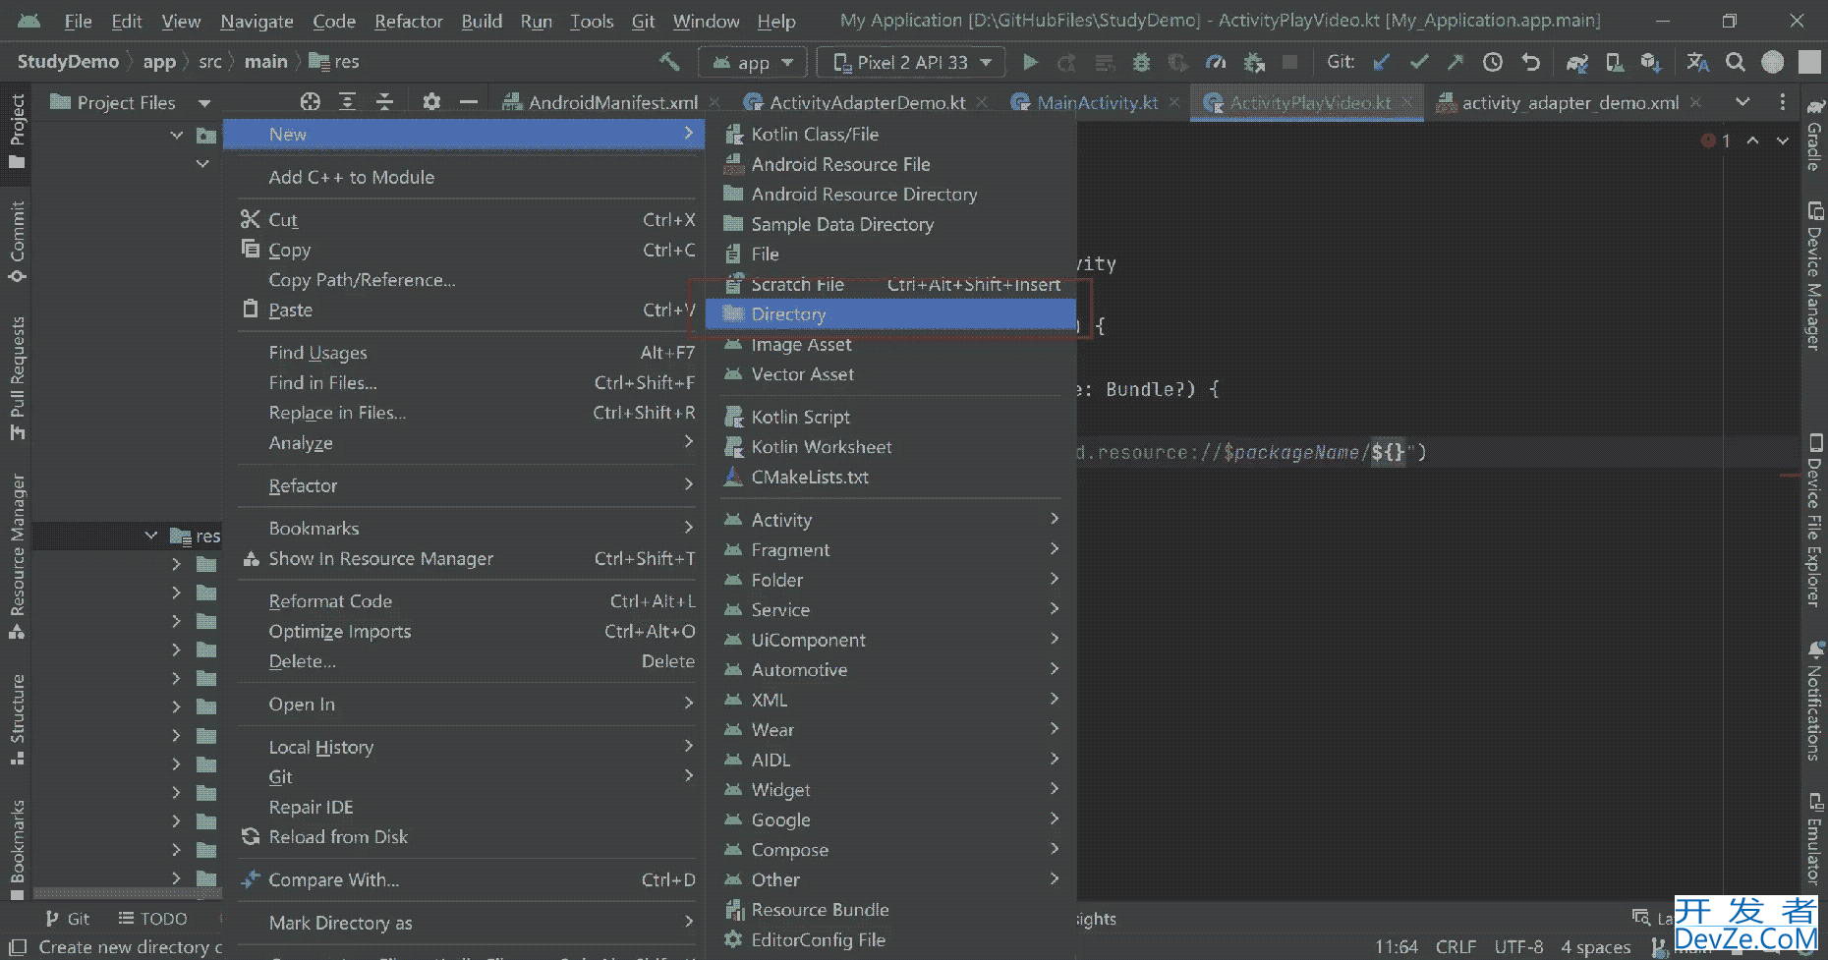This screenshot has height=960, width=1828.
Task: Expand Refactor submenu in context menu
Action: click(x=466, y=485)
